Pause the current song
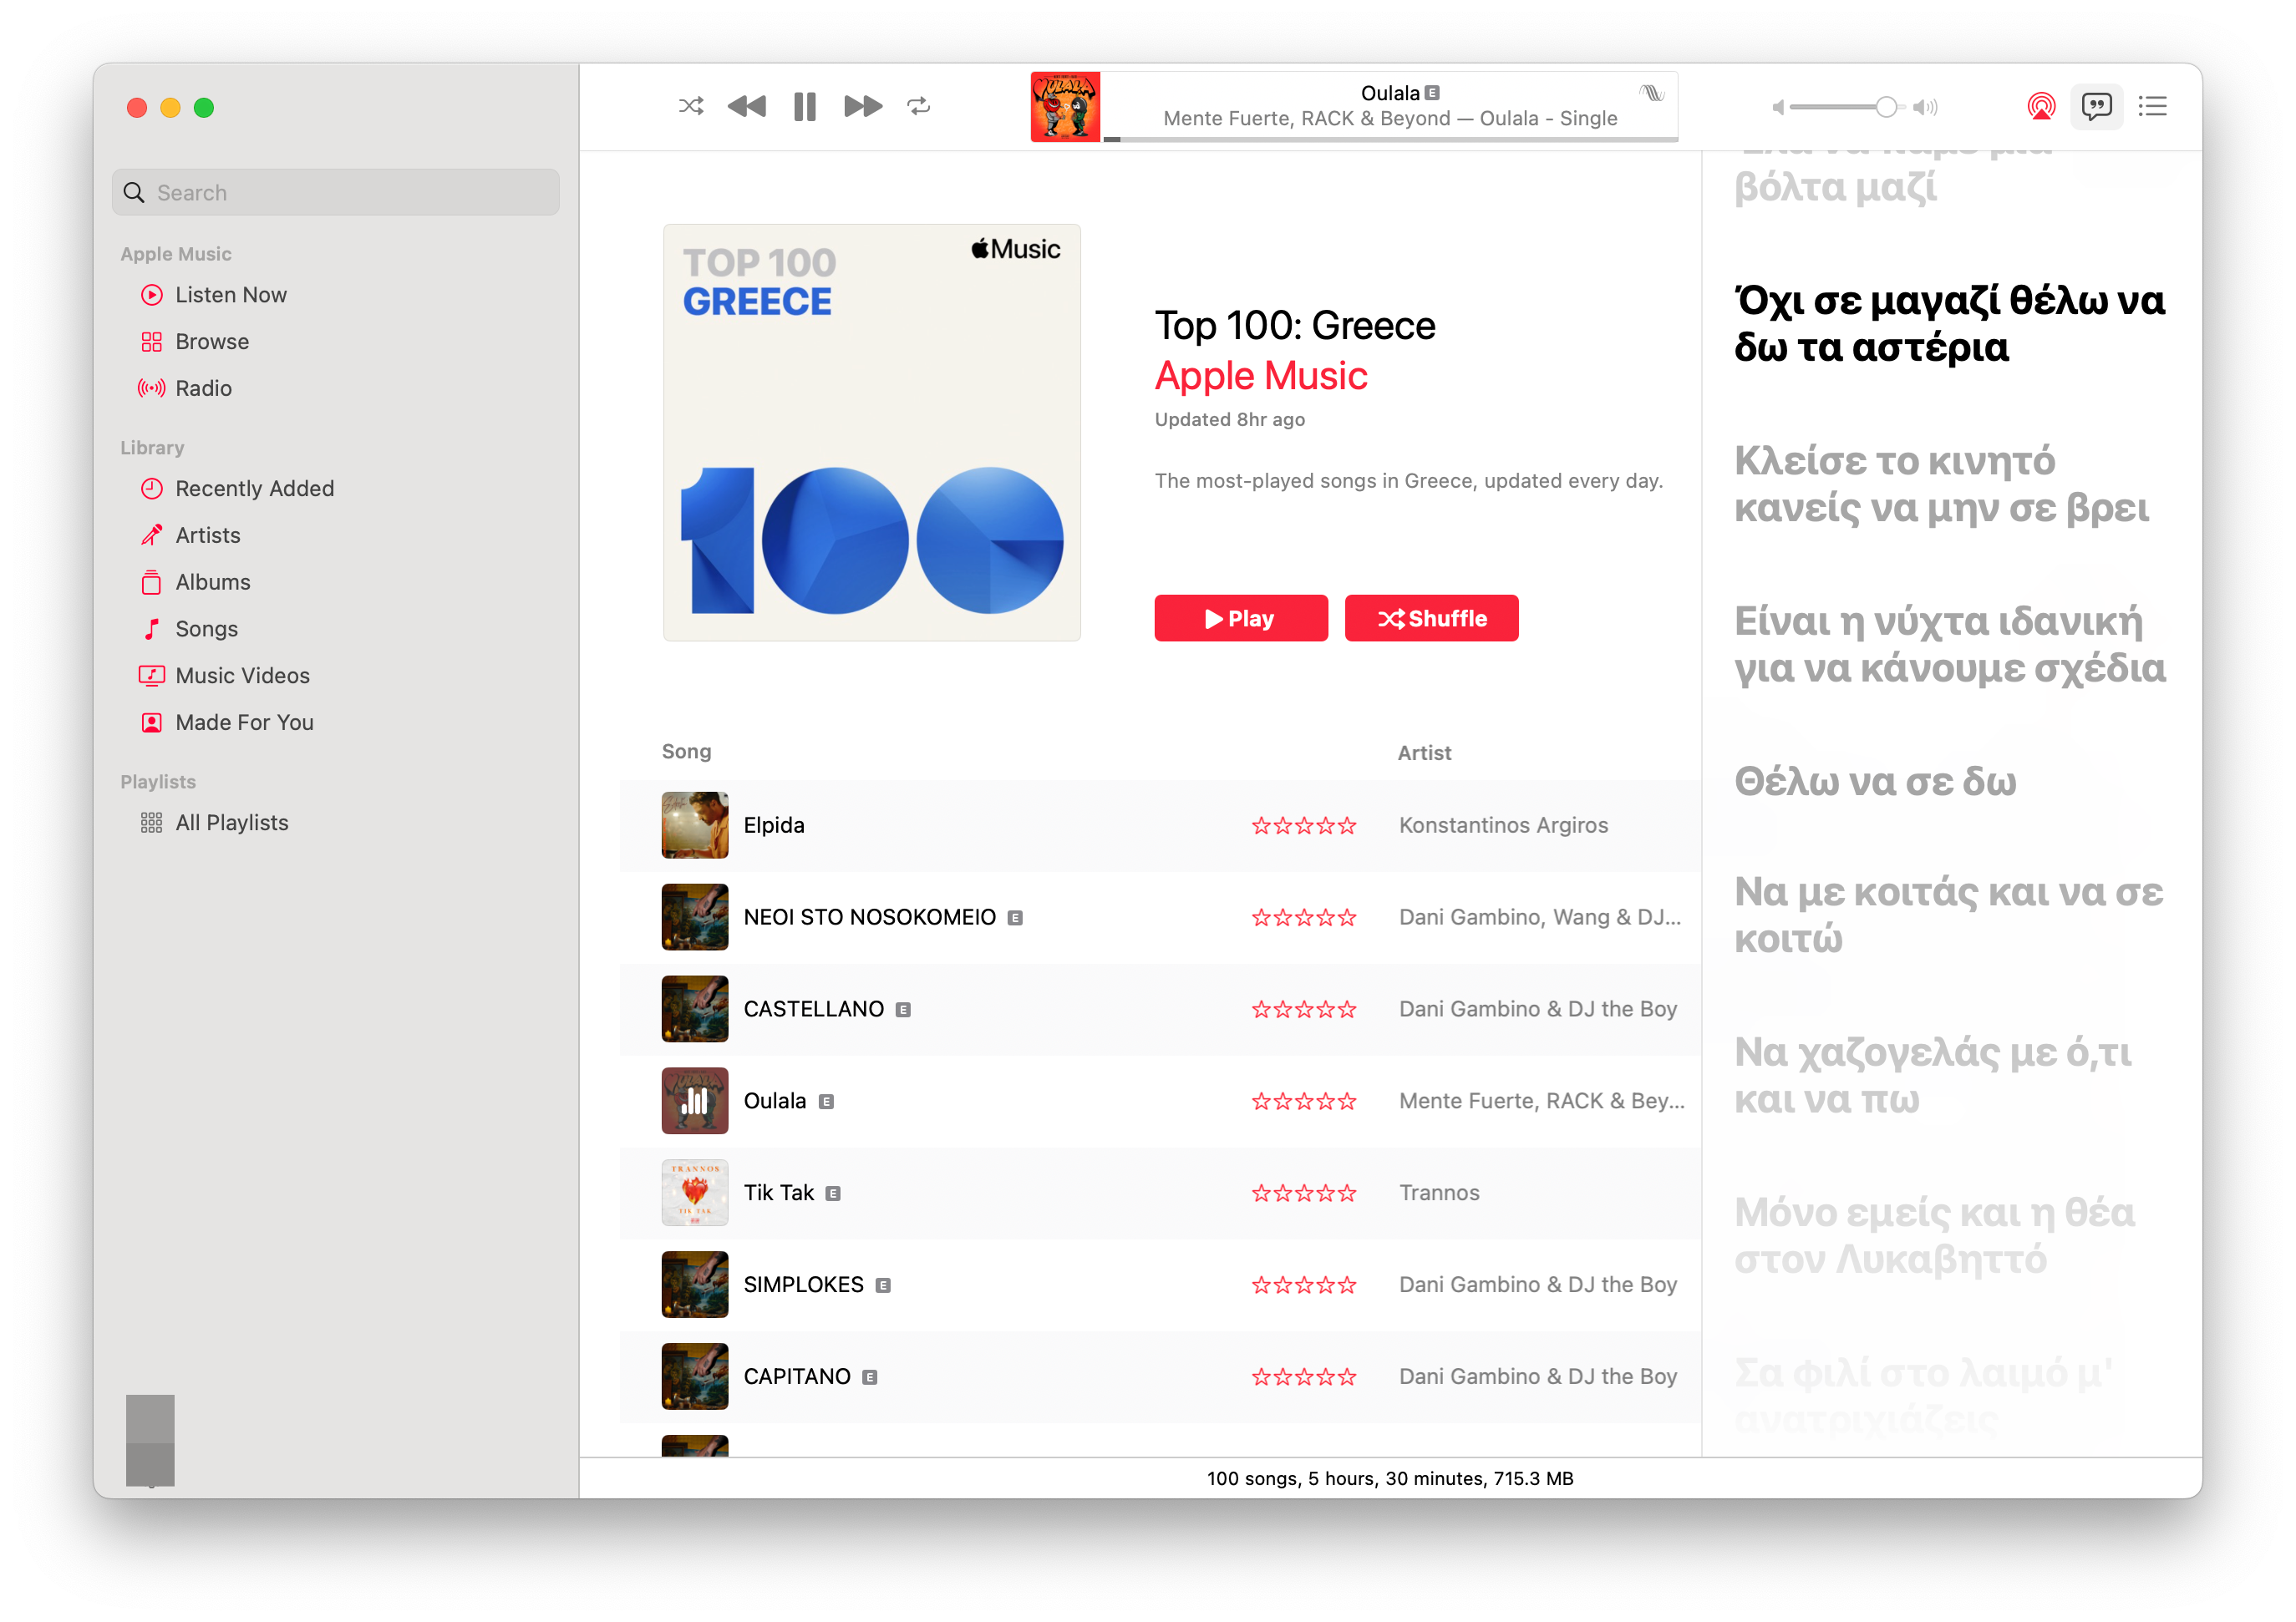 point(805,106)
